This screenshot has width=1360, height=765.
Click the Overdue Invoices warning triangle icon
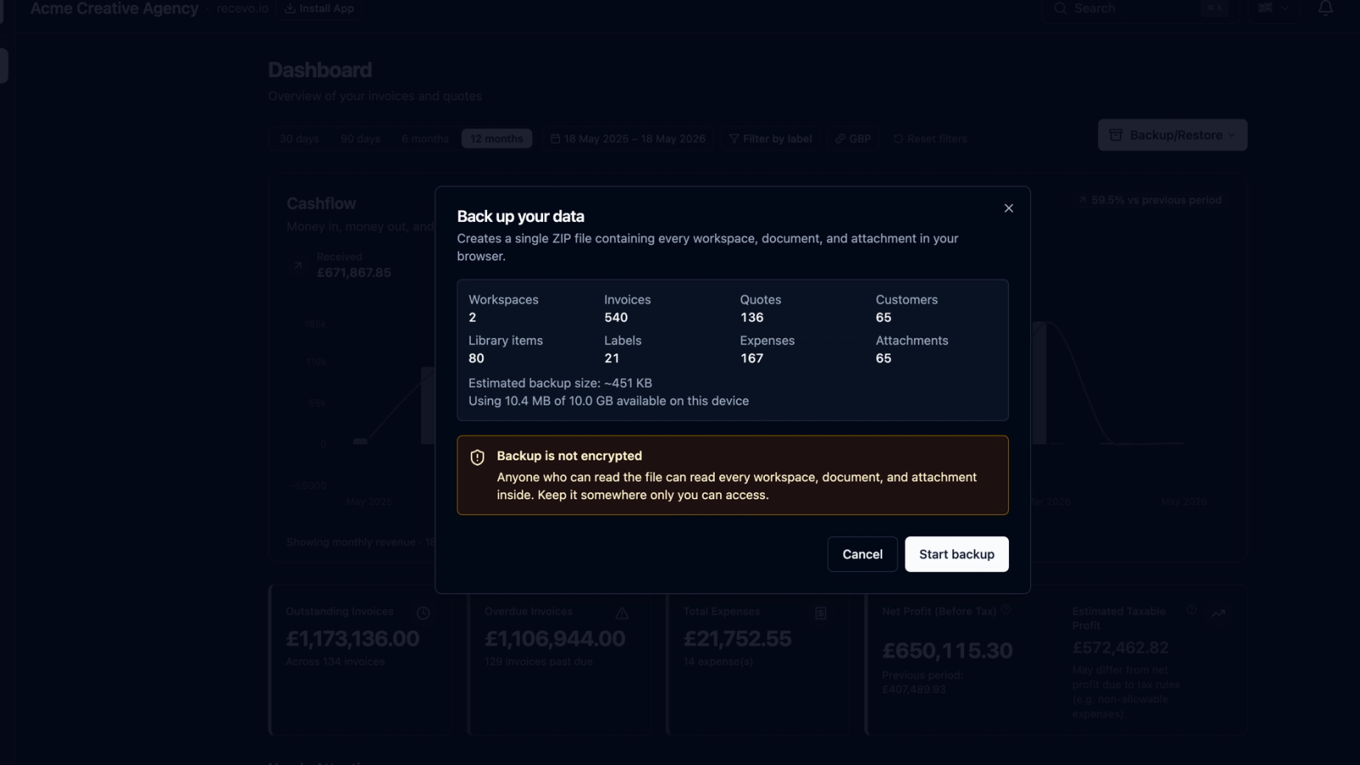[x=622, y=613]
